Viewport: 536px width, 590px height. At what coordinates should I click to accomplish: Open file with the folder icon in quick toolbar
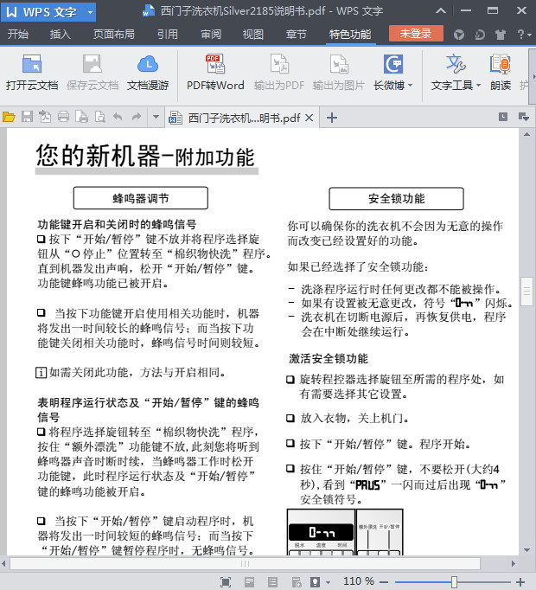(x=9, y=118)
